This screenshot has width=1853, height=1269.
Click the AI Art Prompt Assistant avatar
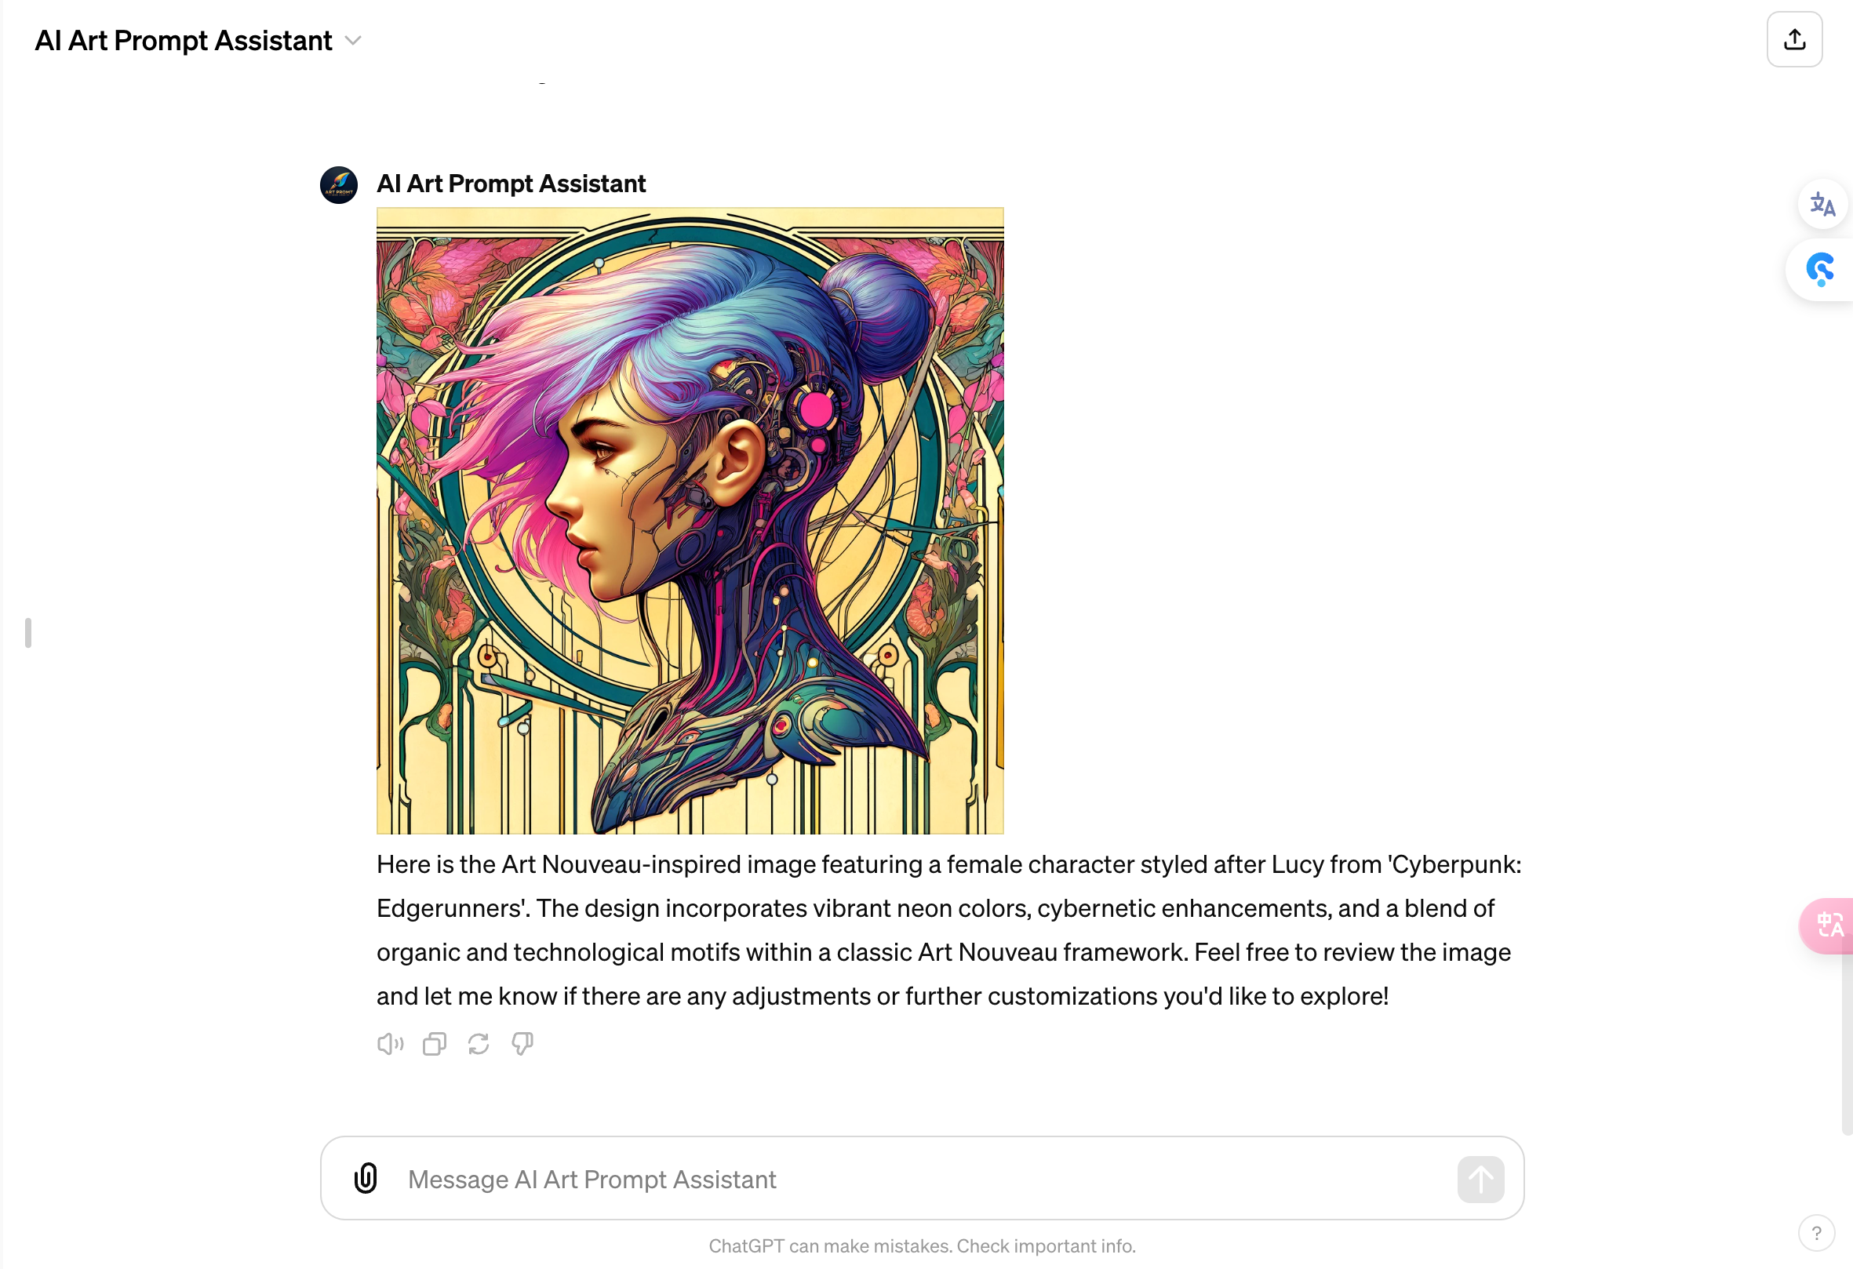pyautogui.click(x=339, y=185)
